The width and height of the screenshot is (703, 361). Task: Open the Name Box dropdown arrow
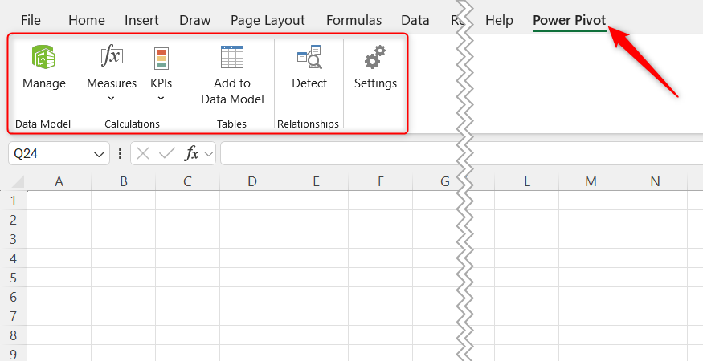click(x=99, y=155)
